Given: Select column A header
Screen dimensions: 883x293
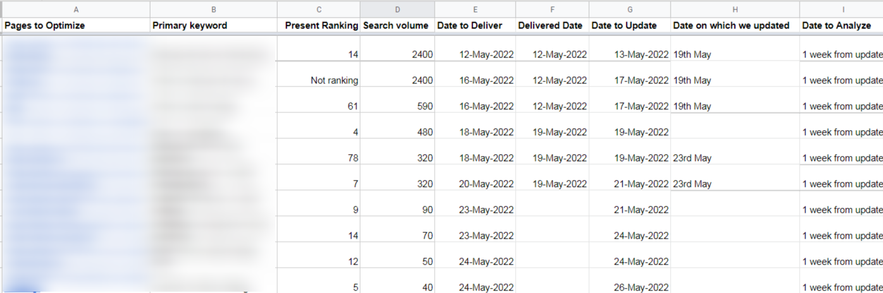Looking at the screenshot, I should 76,9.
